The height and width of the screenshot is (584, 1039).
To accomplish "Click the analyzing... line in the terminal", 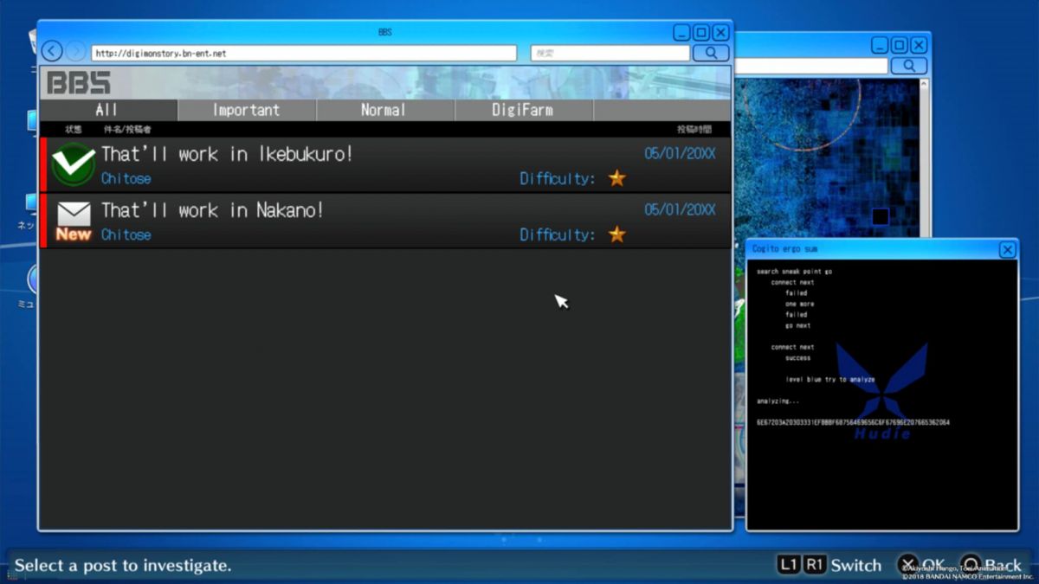I will point(778,401).
